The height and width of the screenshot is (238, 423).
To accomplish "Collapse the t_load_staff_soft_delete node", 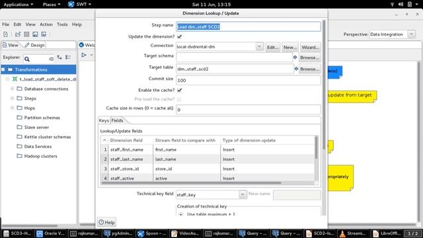I will [x=7, y=79].
